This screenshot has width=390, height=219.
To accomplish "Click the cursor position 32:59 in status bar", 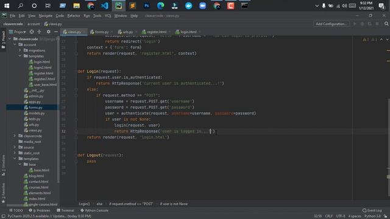I will (x=317, y=216).
